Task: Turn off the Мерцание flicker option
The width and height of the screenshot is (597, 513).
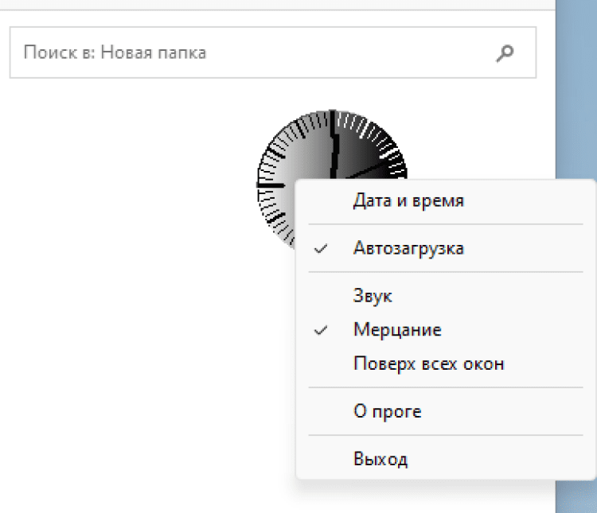Action: (397, 329)
